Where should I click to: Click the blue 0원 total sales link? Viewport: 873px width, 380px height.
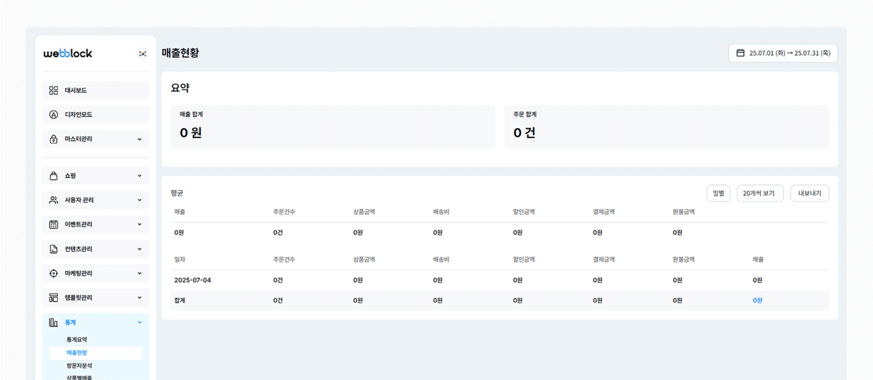(758, 300)
